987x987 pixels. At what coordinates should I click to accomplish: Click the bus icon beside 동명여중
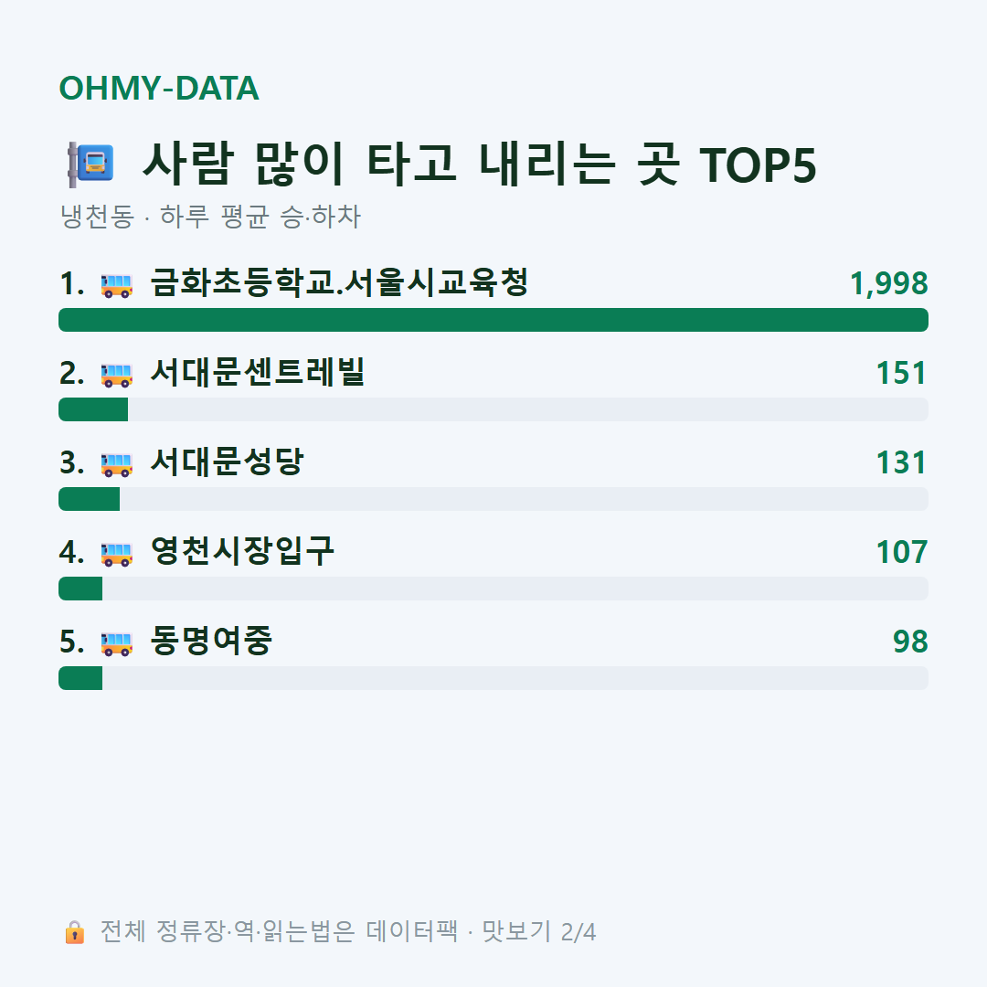tap(117, 642)
